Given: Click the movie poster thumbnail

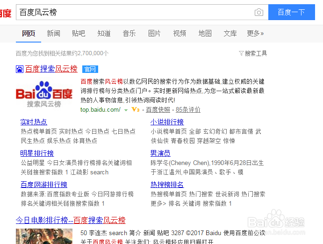Looking at the screenshot, I should click(44, 236).
